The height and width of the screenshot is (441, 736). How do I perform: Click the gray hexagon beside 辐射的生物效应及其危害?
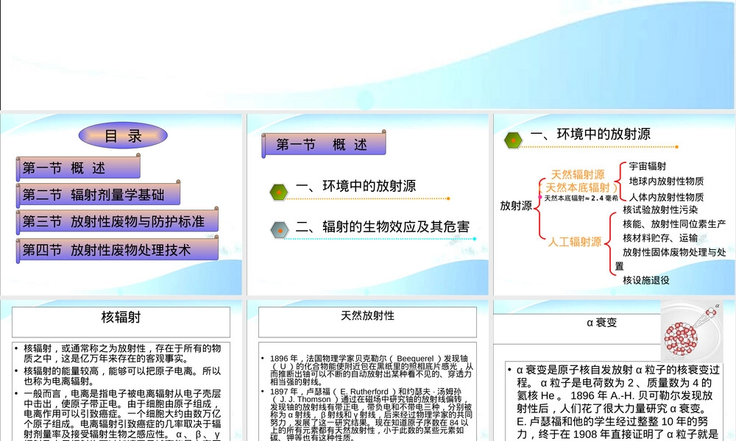pyautogui.click(x=280, y=229)
